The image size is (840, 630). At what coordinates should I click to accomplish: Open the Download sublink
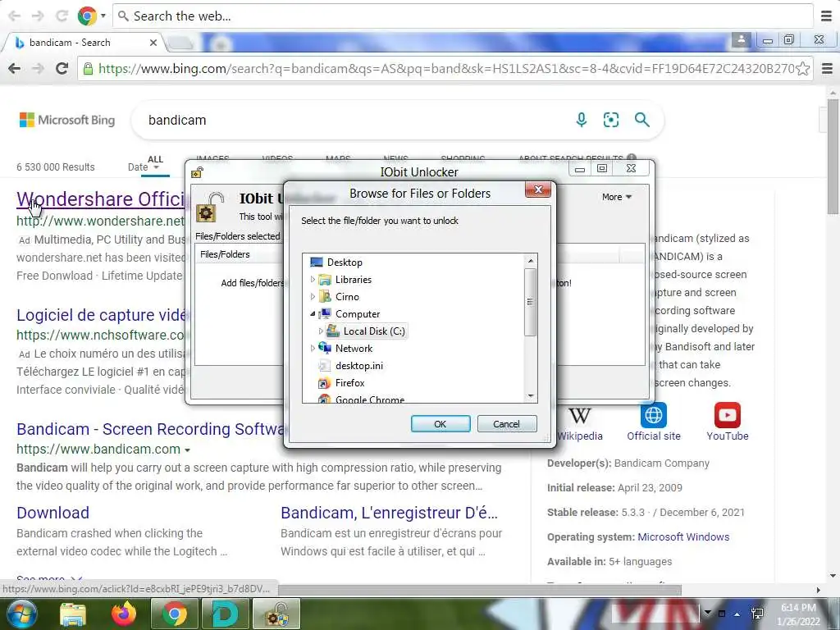[x=53, y=513]
